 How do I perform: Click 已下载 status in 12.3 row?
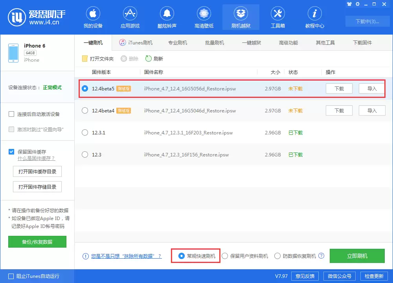(296, 154)
